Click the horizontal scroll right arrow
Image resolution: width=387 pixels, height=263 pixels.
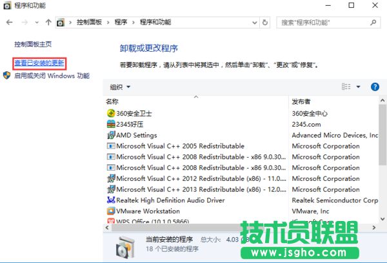(374, 227)
